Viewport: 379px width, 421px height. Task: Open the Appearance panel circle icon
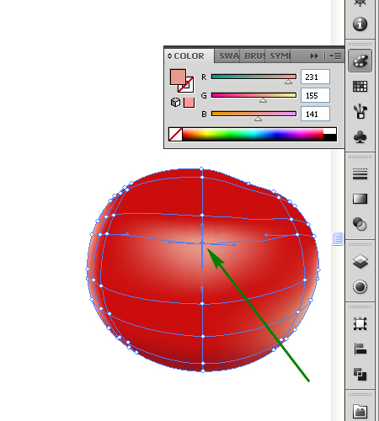pyautogui.click(x=360, y=287)
